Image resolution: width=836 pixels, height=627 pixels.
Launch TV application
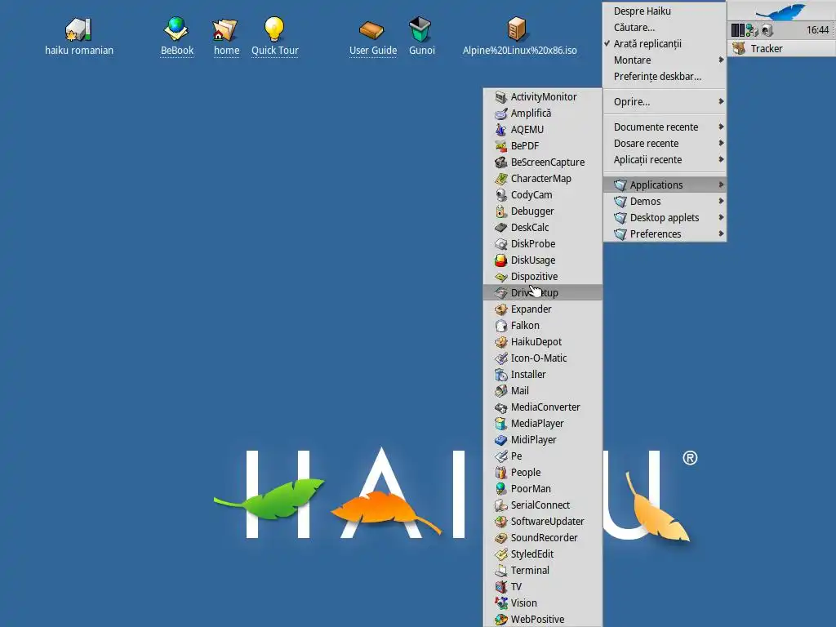click(543, 587)
